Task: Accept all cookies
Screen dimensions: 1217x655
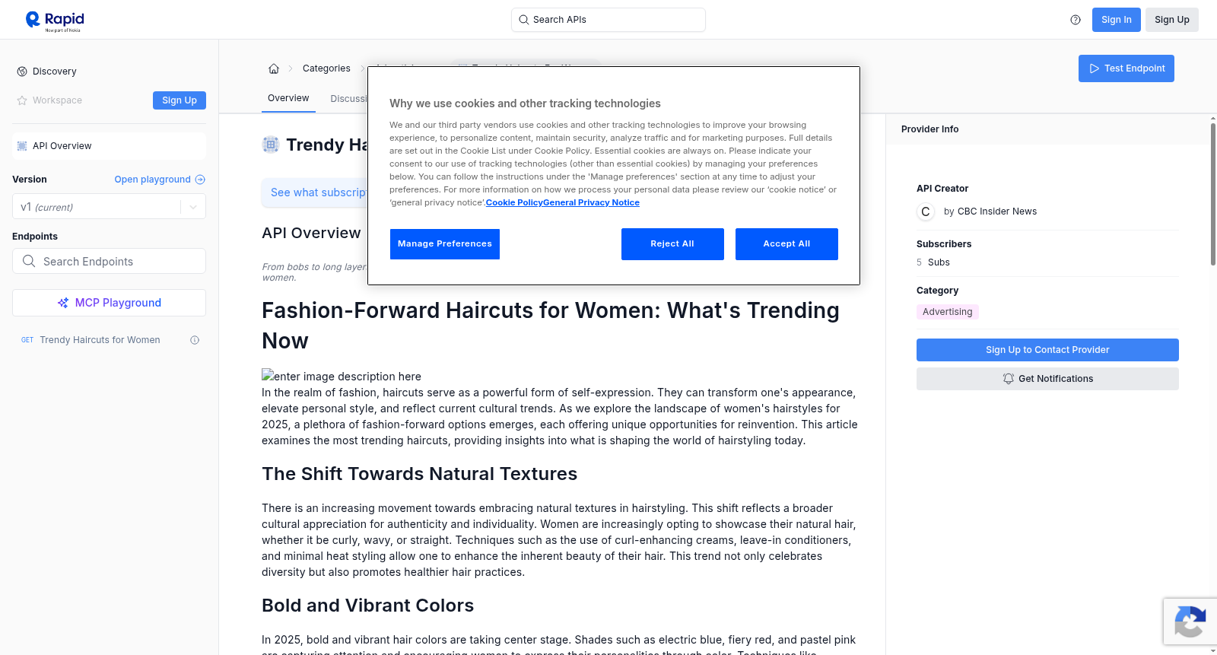Action: 786,244
